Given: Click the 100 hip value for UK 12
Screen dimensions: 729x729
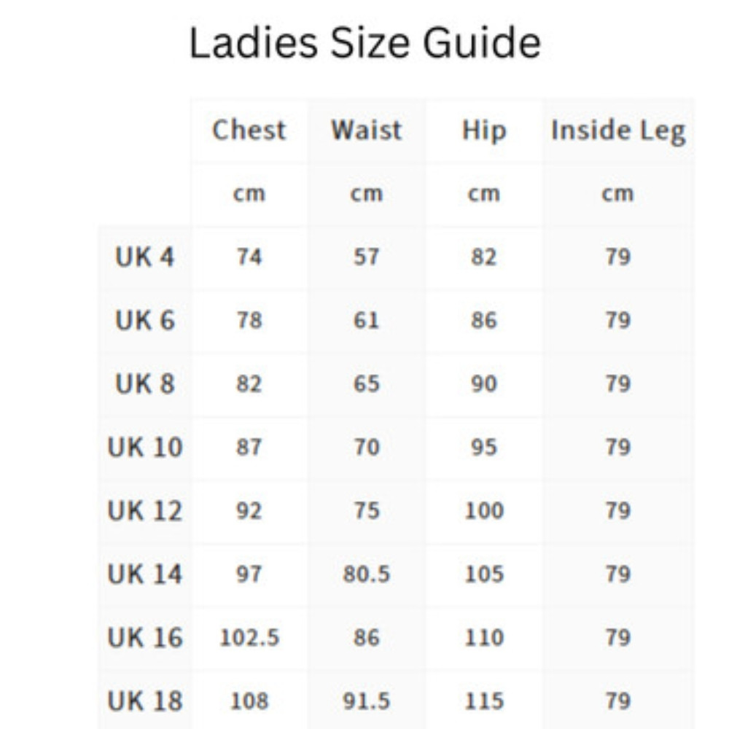Looking at the screenshot, I should [x=484, y=510].
